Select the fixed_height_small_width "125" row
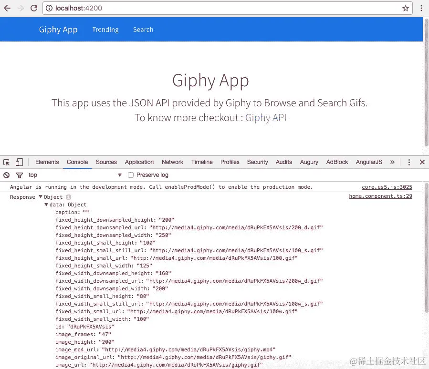 point(104,266)
